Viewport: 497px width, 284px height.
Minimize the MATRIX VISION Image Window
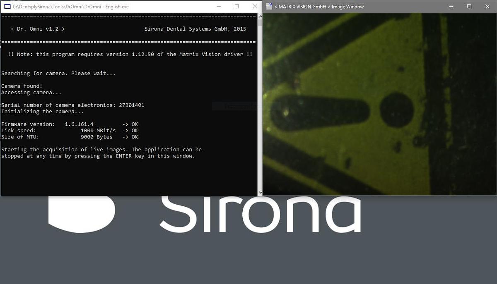(451, 7)
